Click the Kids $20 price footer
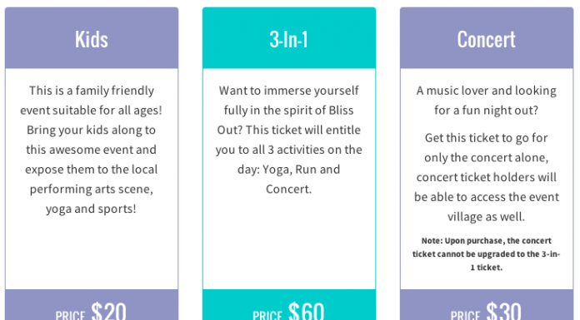This screenshot has height=320, width=580. tap(92, 305)
